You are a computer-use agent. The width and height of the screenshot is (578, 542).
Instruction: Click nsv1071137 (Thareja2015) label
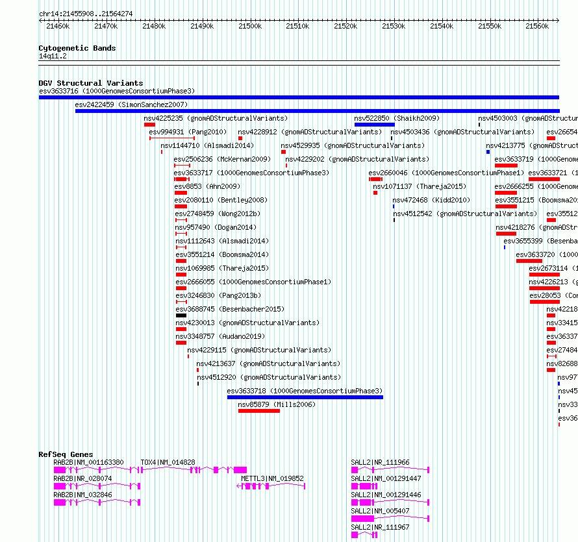(420, 186)
